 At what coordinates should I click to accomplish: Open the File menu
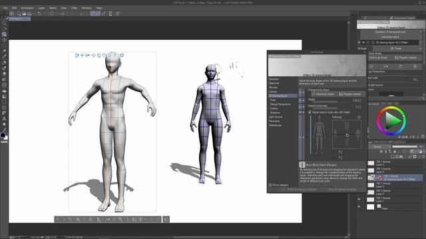click(x=5, y=8)
